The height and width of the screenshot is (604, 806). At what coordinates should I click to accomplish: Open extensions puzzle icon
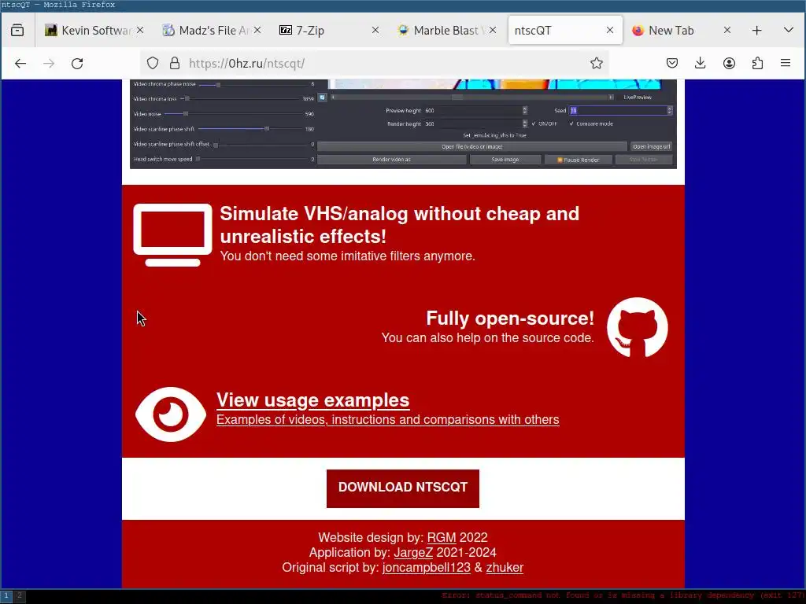[757, 63]
